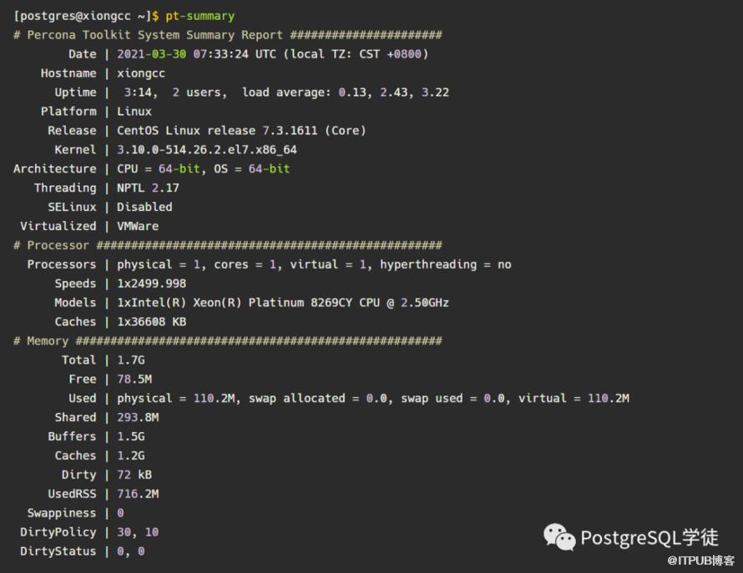743x573 pixels.
Task: Click the hostname value xiongcc
Action: point(141,73)
